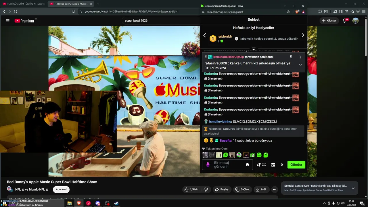Like the Bad Bunny halftime video

[191, 189]
